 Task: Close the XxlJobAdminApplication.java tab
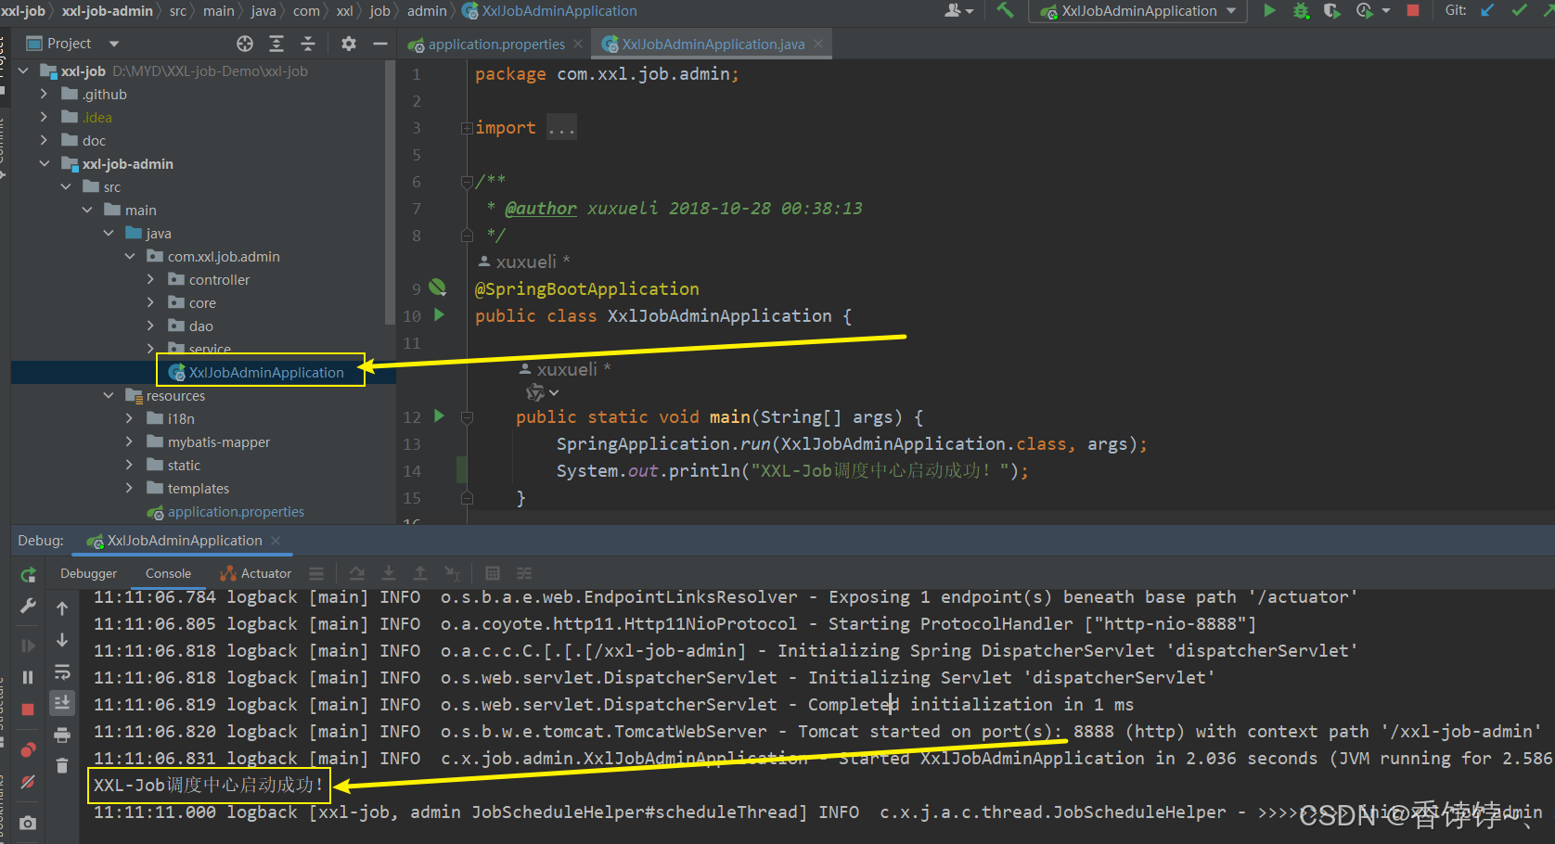(818, 44)
